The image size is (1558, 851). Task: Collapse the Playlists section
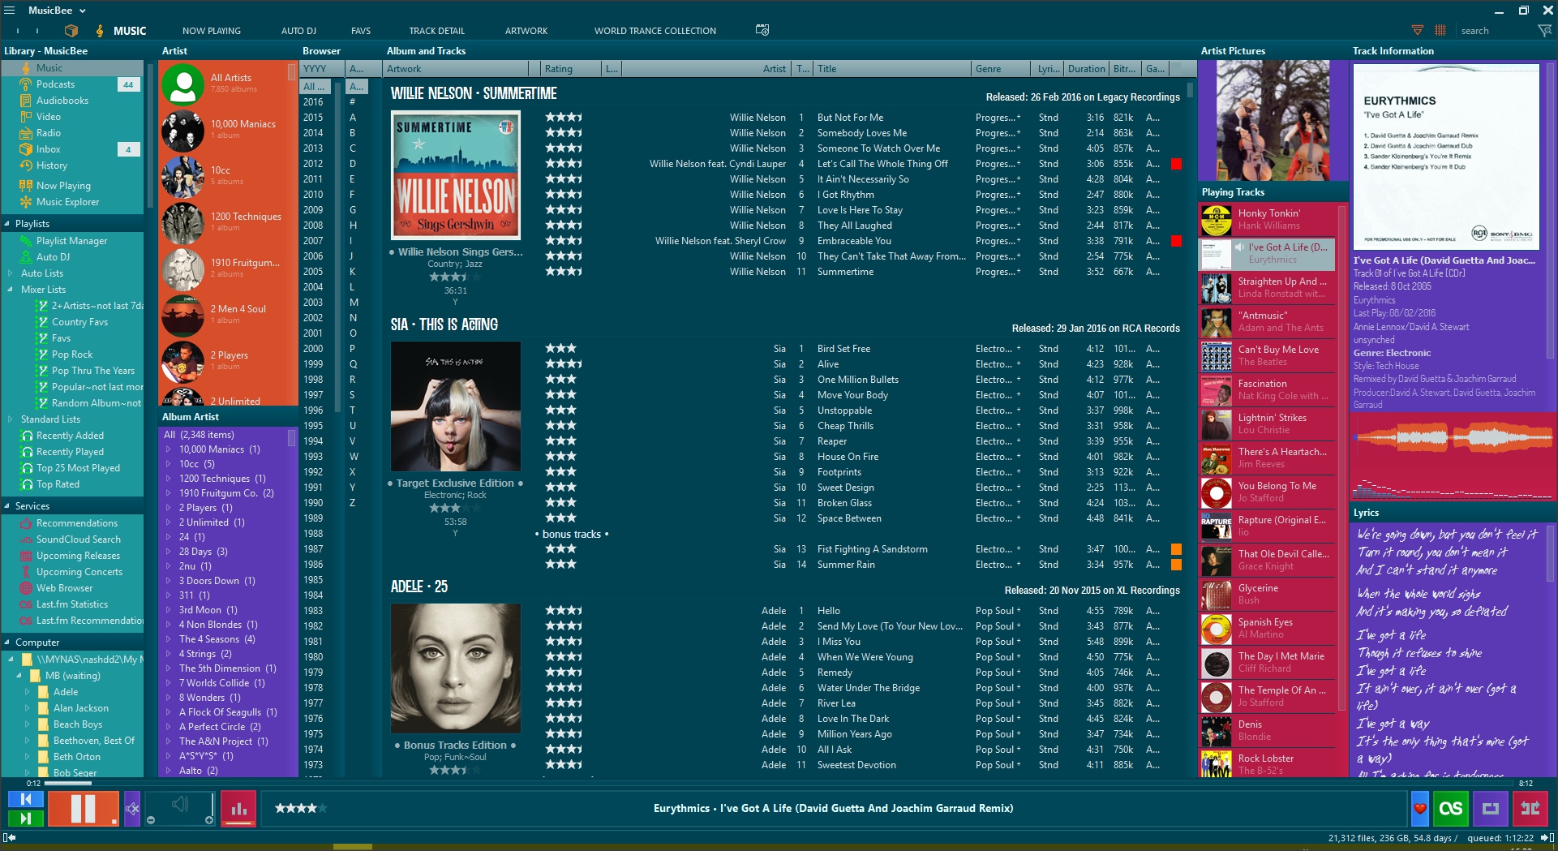coord(7,224)
